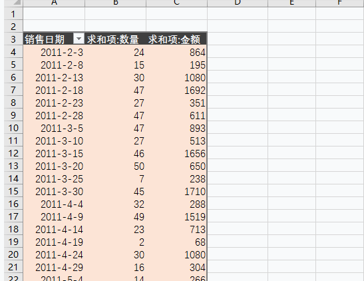Click the 求和项:数量 header cell
Image resolution: width=364 pixels, height=281 pixels.
(x=116, y=39)
